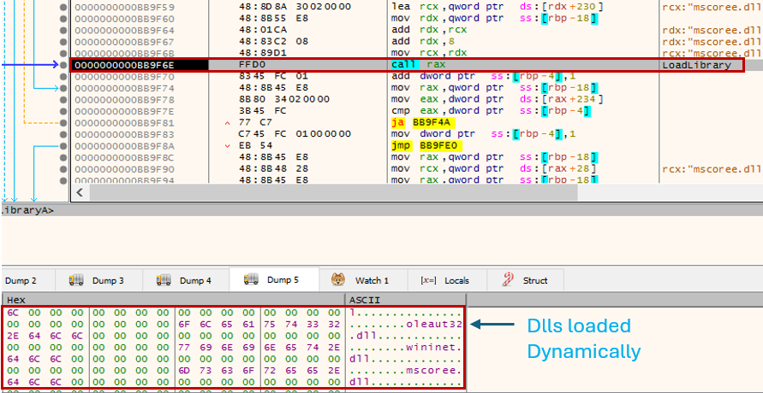Switch to the Dump 4 tab
Viewport: 763px width, 393px height.
[x=186, y=280]
